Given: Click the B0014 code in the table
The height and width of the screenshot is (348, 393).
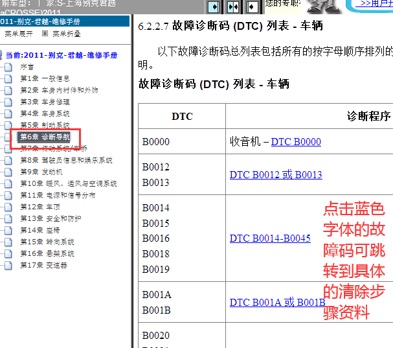Looking at the screenshot, I should 156,208.
